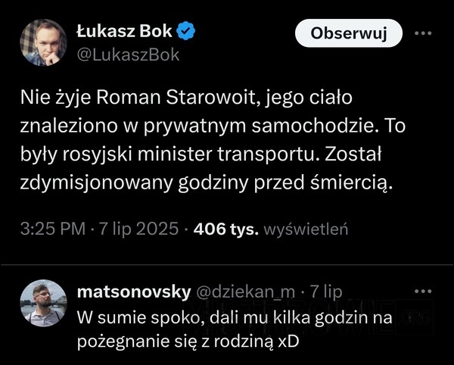The image size is (454, 365).
Task: Click the 3:25 PM timestamp
Action: click(x=53, y=229)
